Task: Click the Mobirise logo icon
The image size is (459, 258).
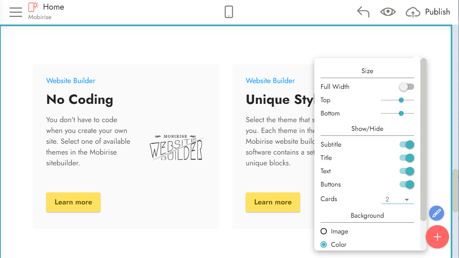Action: [33, 7]
